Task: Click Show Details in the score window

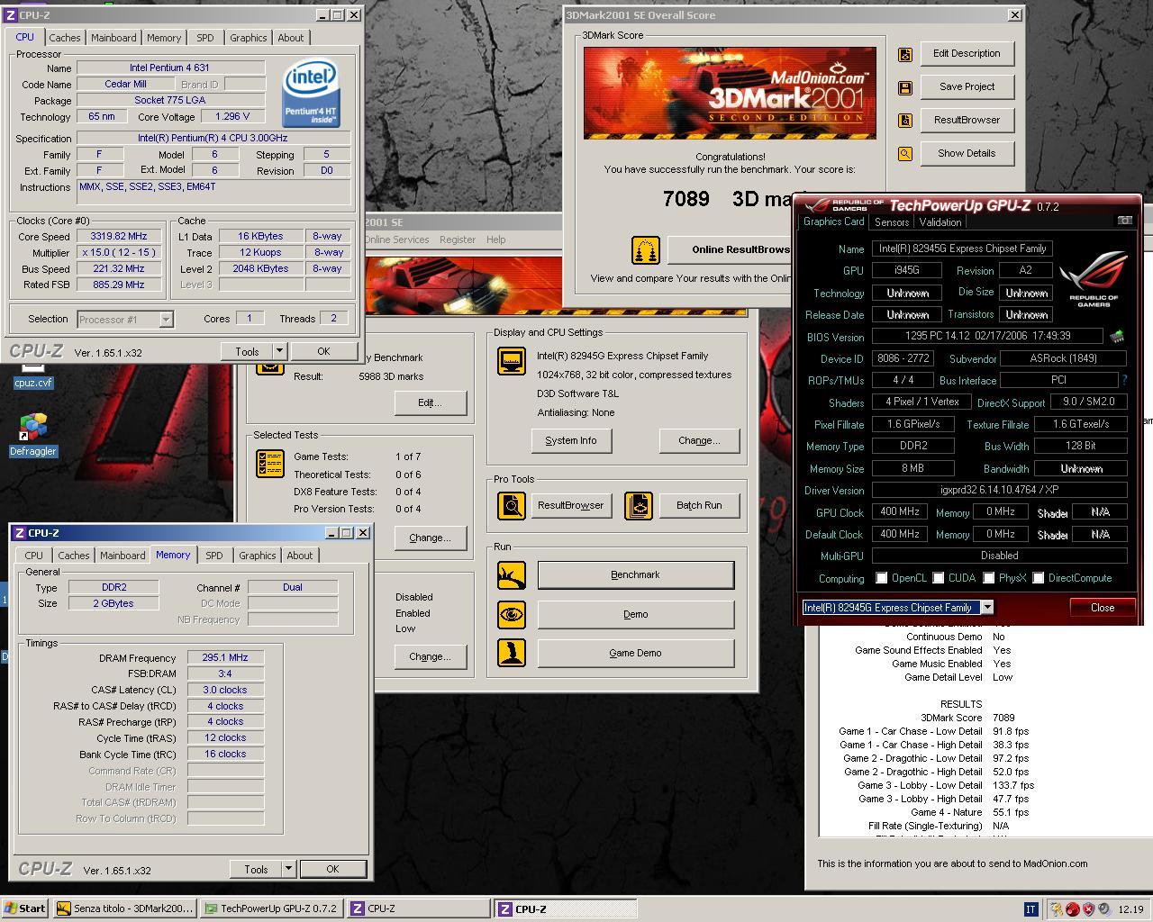Action: [967, 153]
